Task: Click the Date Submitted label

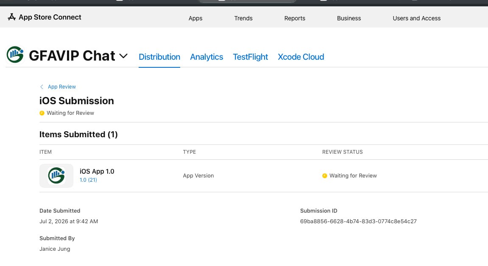Action: (60, 211)
